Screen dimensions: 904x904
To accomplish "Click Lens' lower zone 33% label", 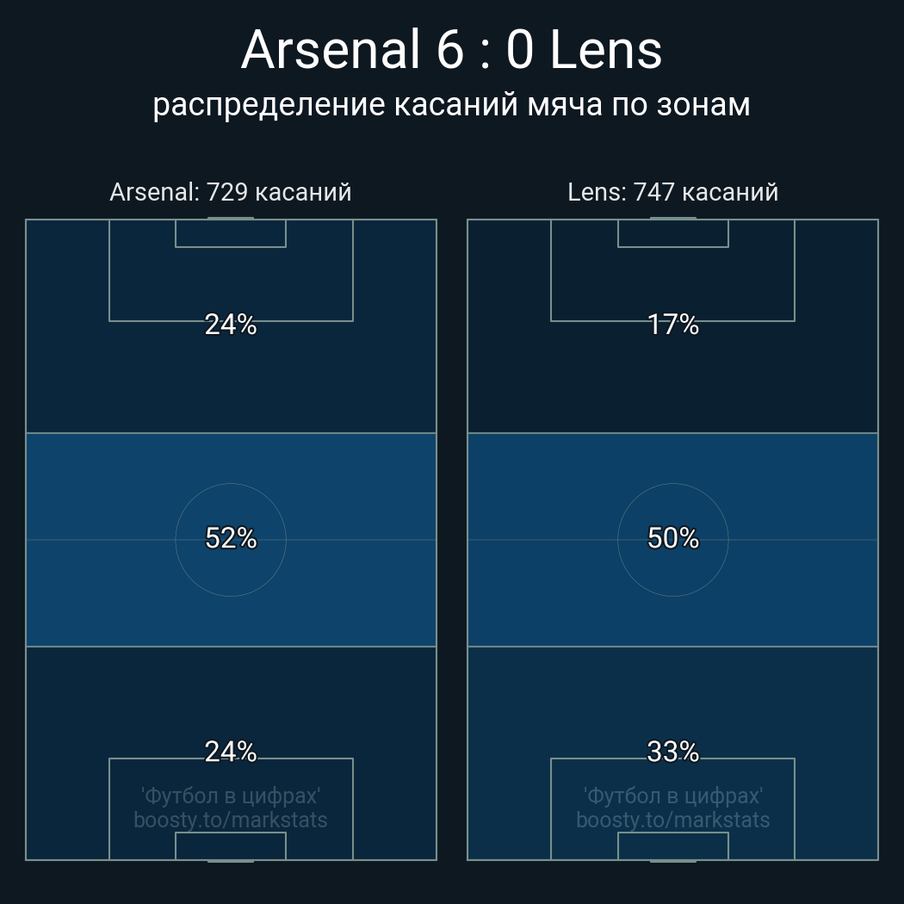I will tap(672, 752).
